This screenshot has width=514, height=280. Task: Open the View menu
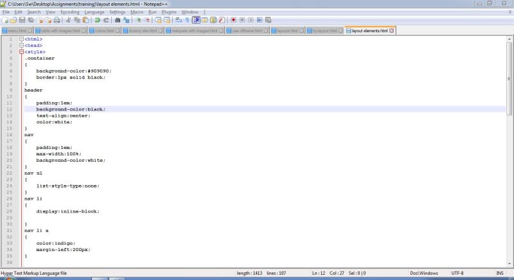tap(50, 12)
